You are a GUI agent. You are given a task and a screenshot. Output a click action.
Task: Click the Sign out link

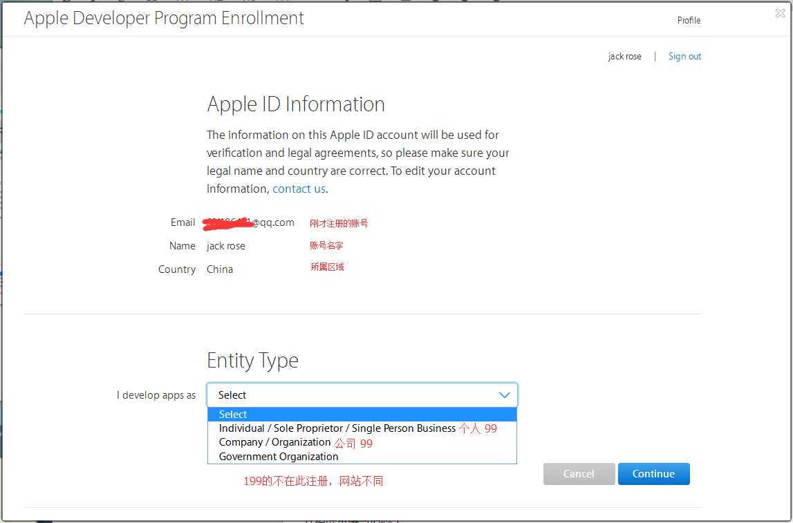(684, 56)
